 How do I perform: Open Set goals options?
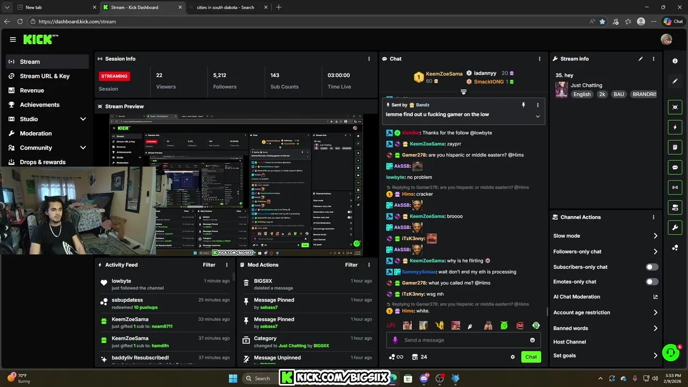(x=605, y=356)
